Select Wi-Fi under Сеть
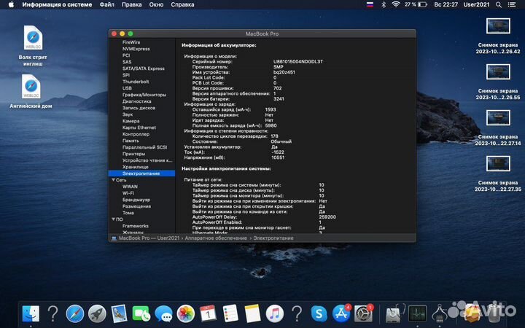Image resolution: width=525 pixels, height=328 pixels. pyautogui.click(x=128, y=193)
